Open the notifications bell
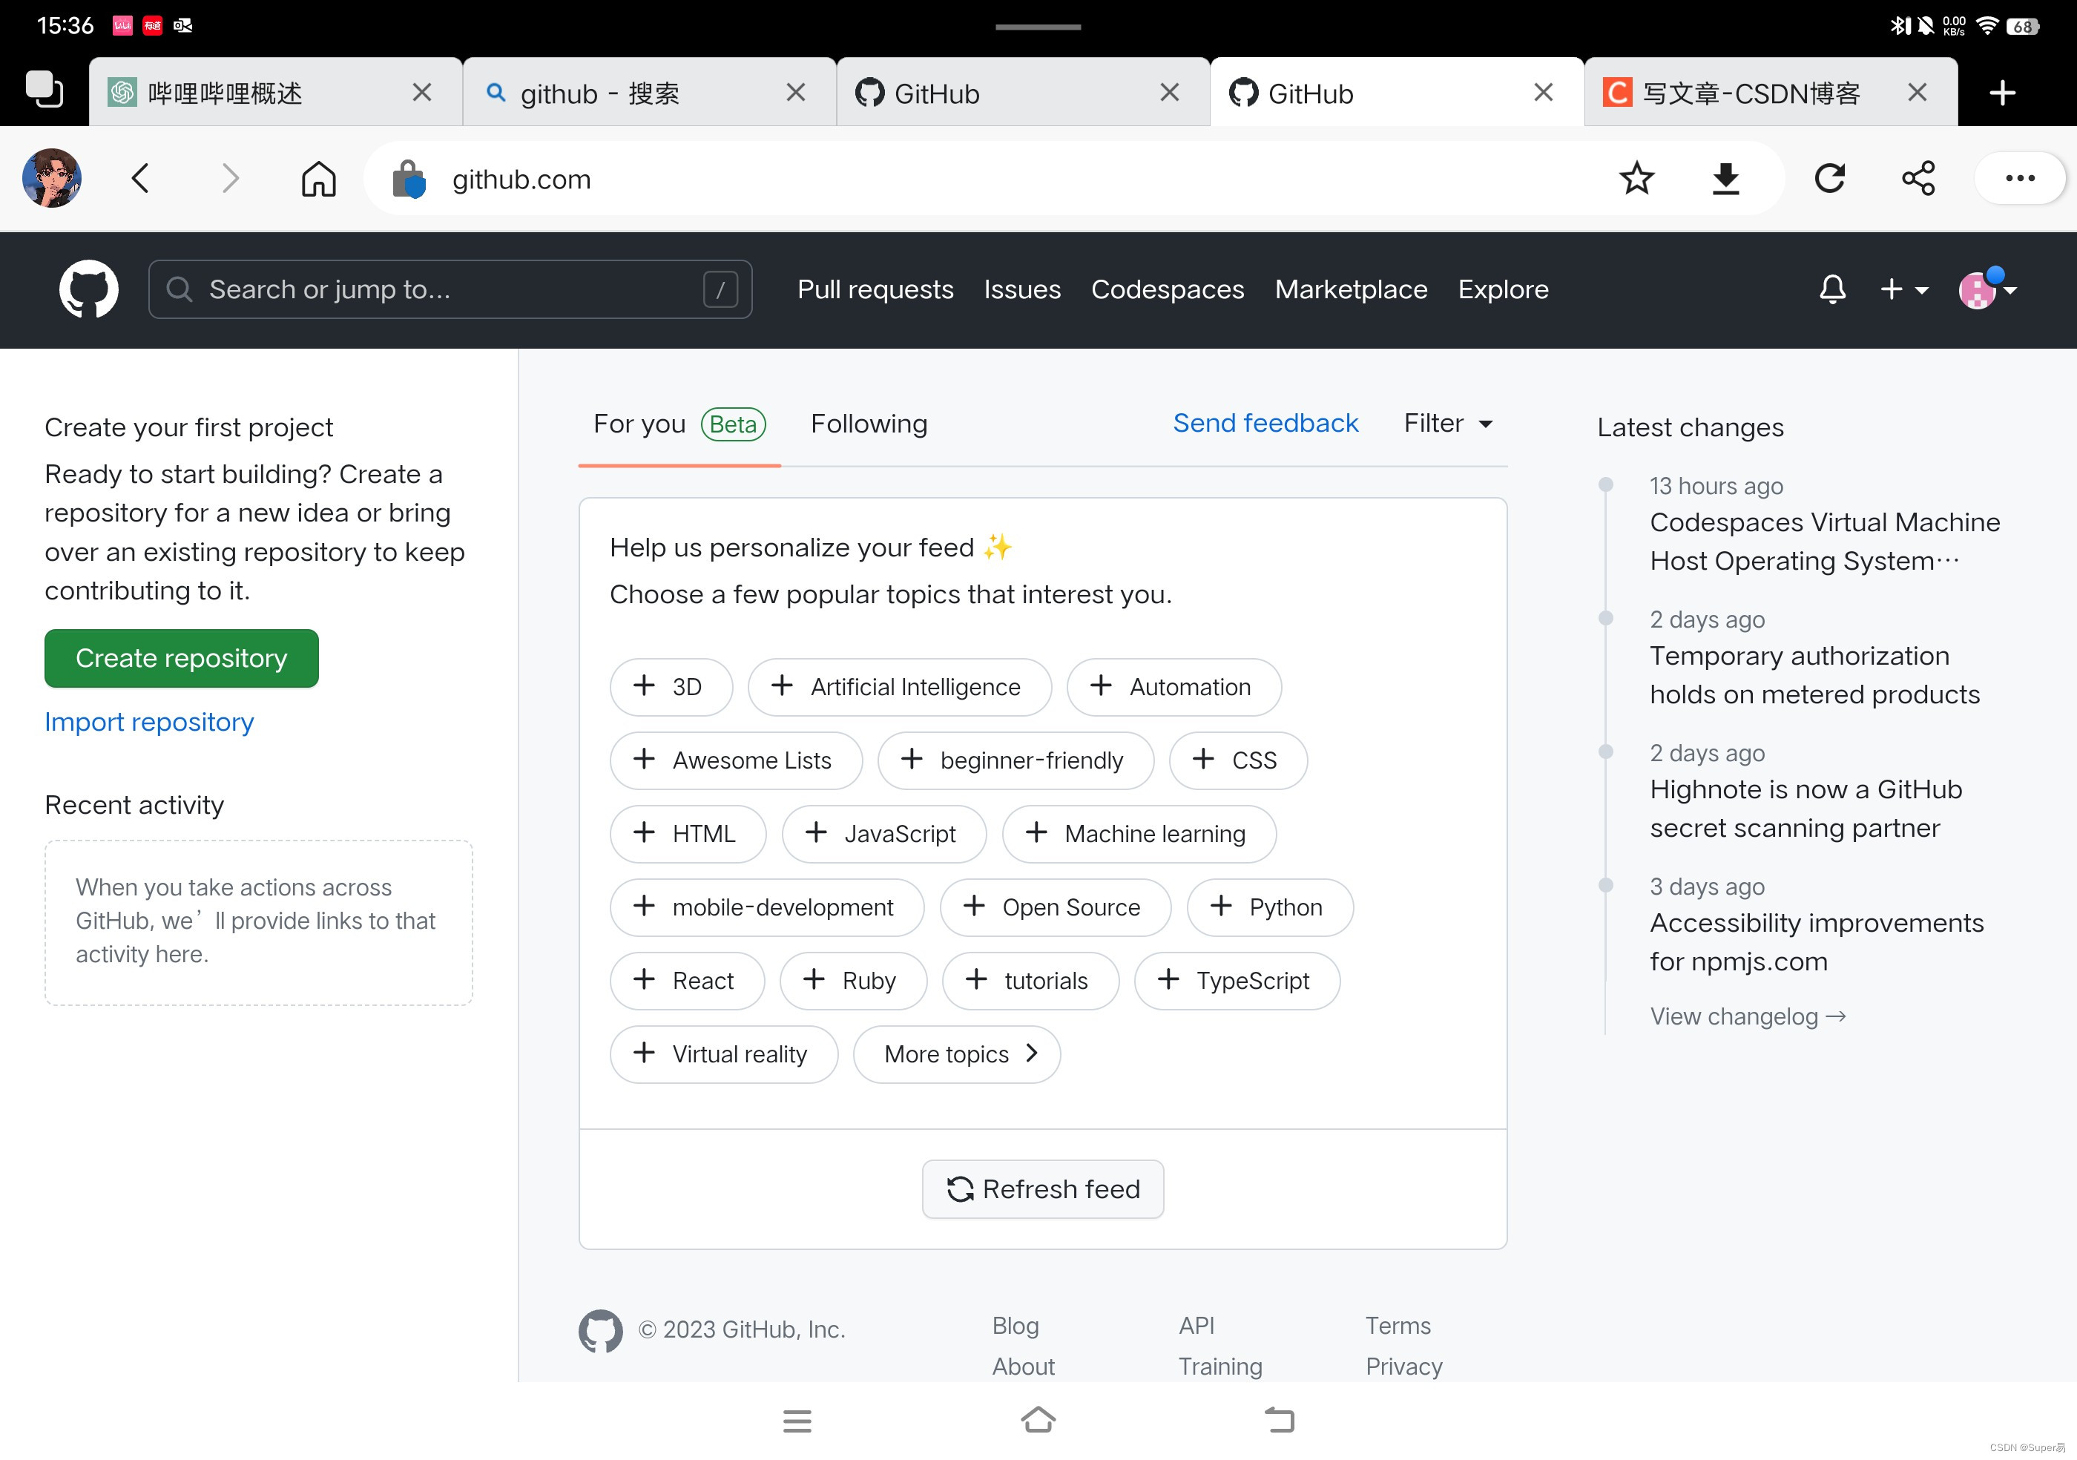The width and height of the screenshot is (2077, 1460). tap(1832, 289)
